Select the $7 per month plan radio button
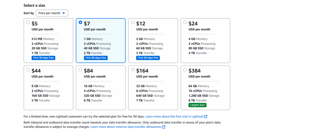Viewport: 312px width, 129px height. pos(80,22)
